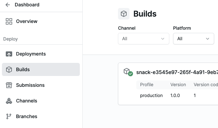This screenshot has width=218, height=128.
Task: Click the Branches git-branch icon
Action: (9, 117)
